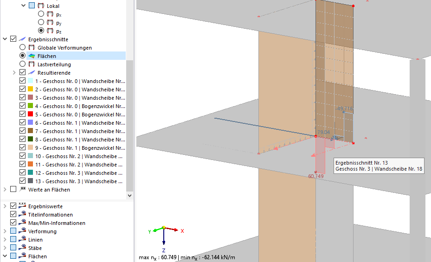Viewport: 431px width, 262px height.
Task: Collapse the Ergebnisschnitte tree node
Action: pos(5,39)
